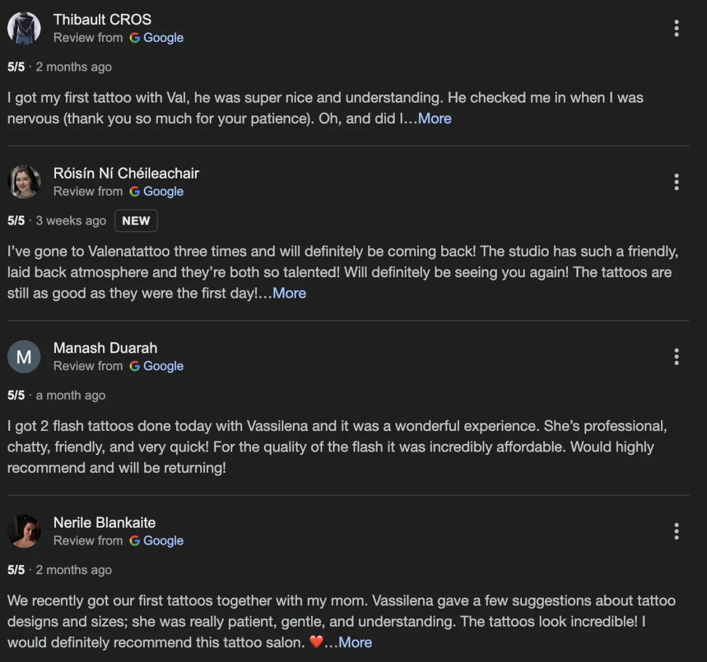The width and height of the screenshot is (707, 662).
Task: Open options menu for Róisín Ní Chéileachair review
Action: (676, 182)
